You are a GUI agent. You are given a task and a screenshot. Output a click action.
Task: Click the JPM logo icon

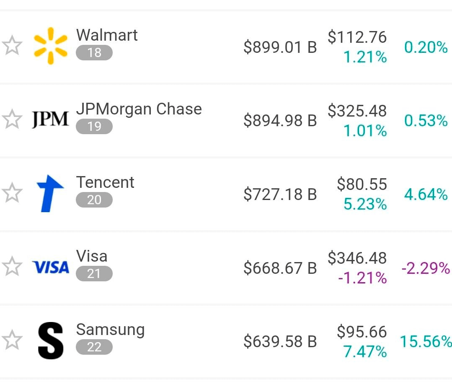[x=50, y=119]
